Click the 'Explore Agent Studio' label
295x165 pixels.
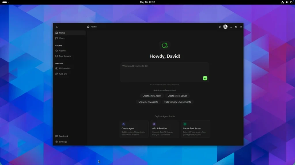coord(164,116)
